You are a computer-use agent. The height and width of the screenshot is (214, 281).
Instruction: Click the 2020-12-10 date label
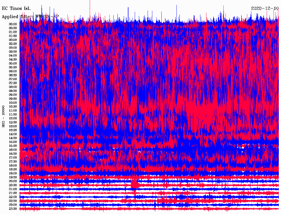tap(265, 8)
